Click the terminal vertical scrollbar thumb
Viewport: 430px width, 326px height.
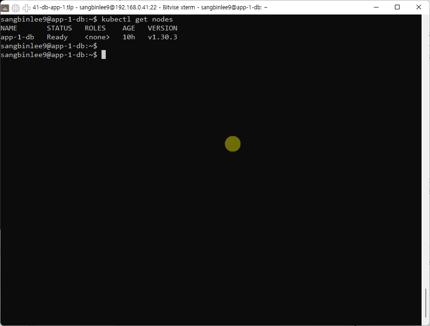tap(426, 303)
